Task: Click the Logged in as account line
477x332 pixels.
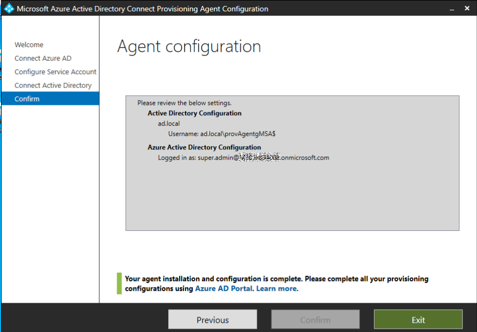Action: (x=243, y=158)
